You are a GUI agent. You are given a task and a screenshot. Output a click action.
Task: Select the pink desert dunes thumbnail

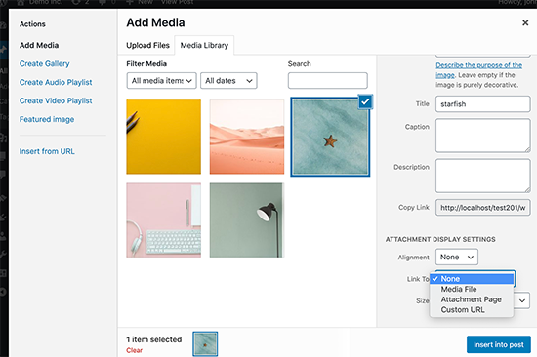(x=247, y=137)
